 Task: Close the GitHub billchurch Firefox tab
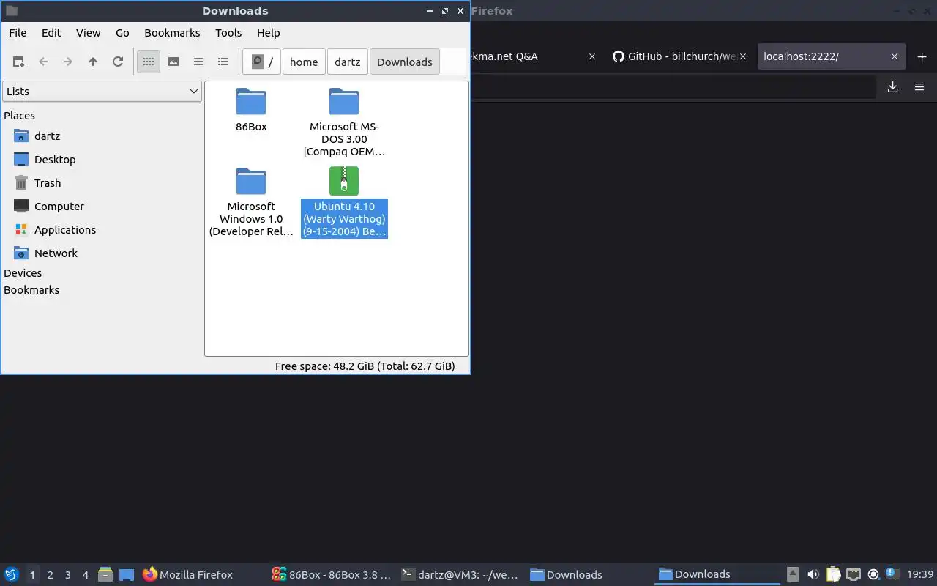(x=743, y=56)
